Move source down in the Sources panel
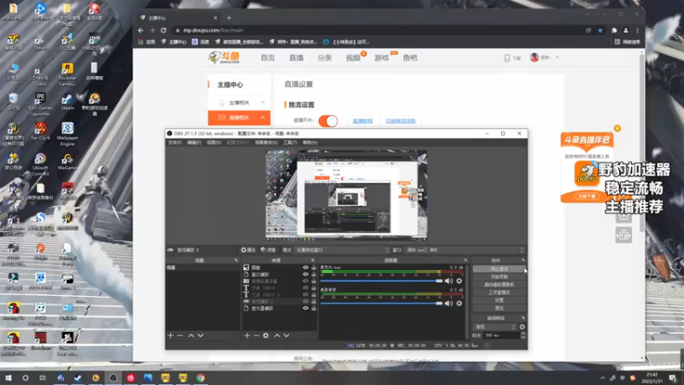The width and height of the screenshot is (684, 385). tap(286, 335)
